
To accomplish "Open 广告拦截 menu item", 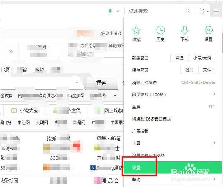I will point(173,131).
